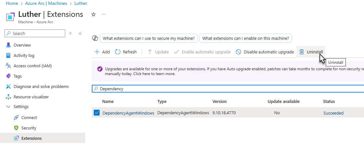Viewport: 364px width, 144px height.
Task: Click the Succeeded status link
Action: [334, 113]
